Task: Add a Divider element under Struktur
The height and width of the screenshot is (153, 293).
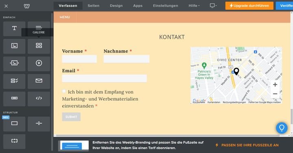Action: click(39, 124)
